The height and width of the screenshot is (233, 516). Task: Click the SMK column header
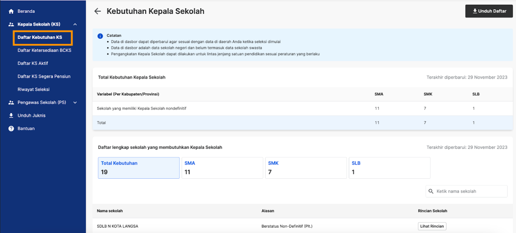click(428, 94)
